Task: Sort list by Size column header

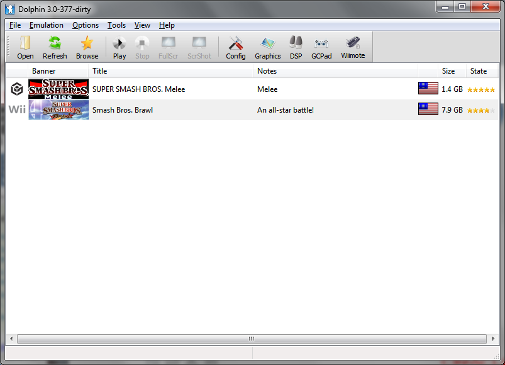Action: point(452,71)
